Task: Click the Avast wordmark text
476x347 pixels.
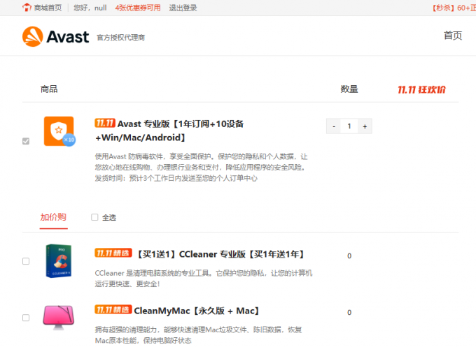Action: click(68, 37)
